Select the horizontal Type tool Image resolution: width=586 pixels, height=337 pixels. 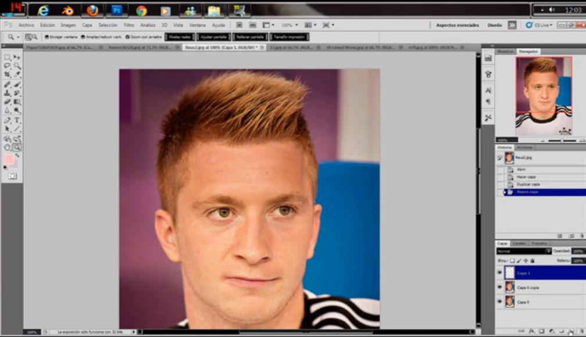(x=17, y=120)
